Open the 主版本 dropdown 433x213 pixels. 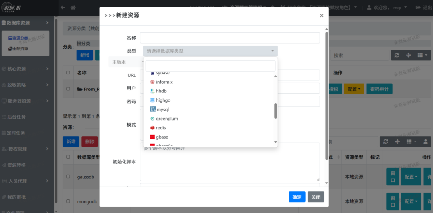[x=126, y=62]
